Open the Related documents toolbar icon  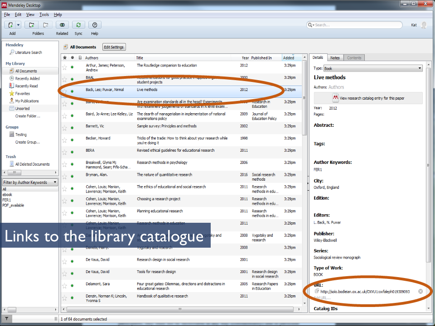click(x=62, y=25)
